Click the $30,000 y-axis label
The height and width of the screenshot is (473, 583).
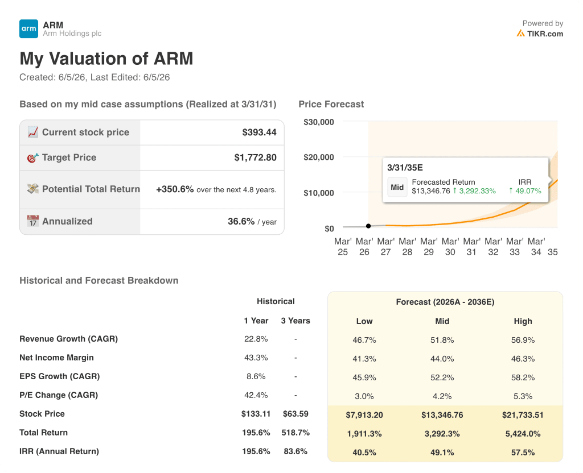point(319,122)
